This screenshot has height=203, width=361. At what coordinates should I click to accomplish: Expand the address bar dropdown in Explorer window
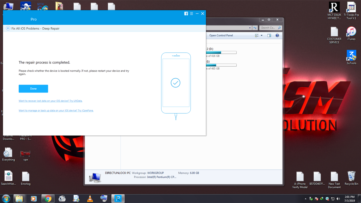point(250,28)
